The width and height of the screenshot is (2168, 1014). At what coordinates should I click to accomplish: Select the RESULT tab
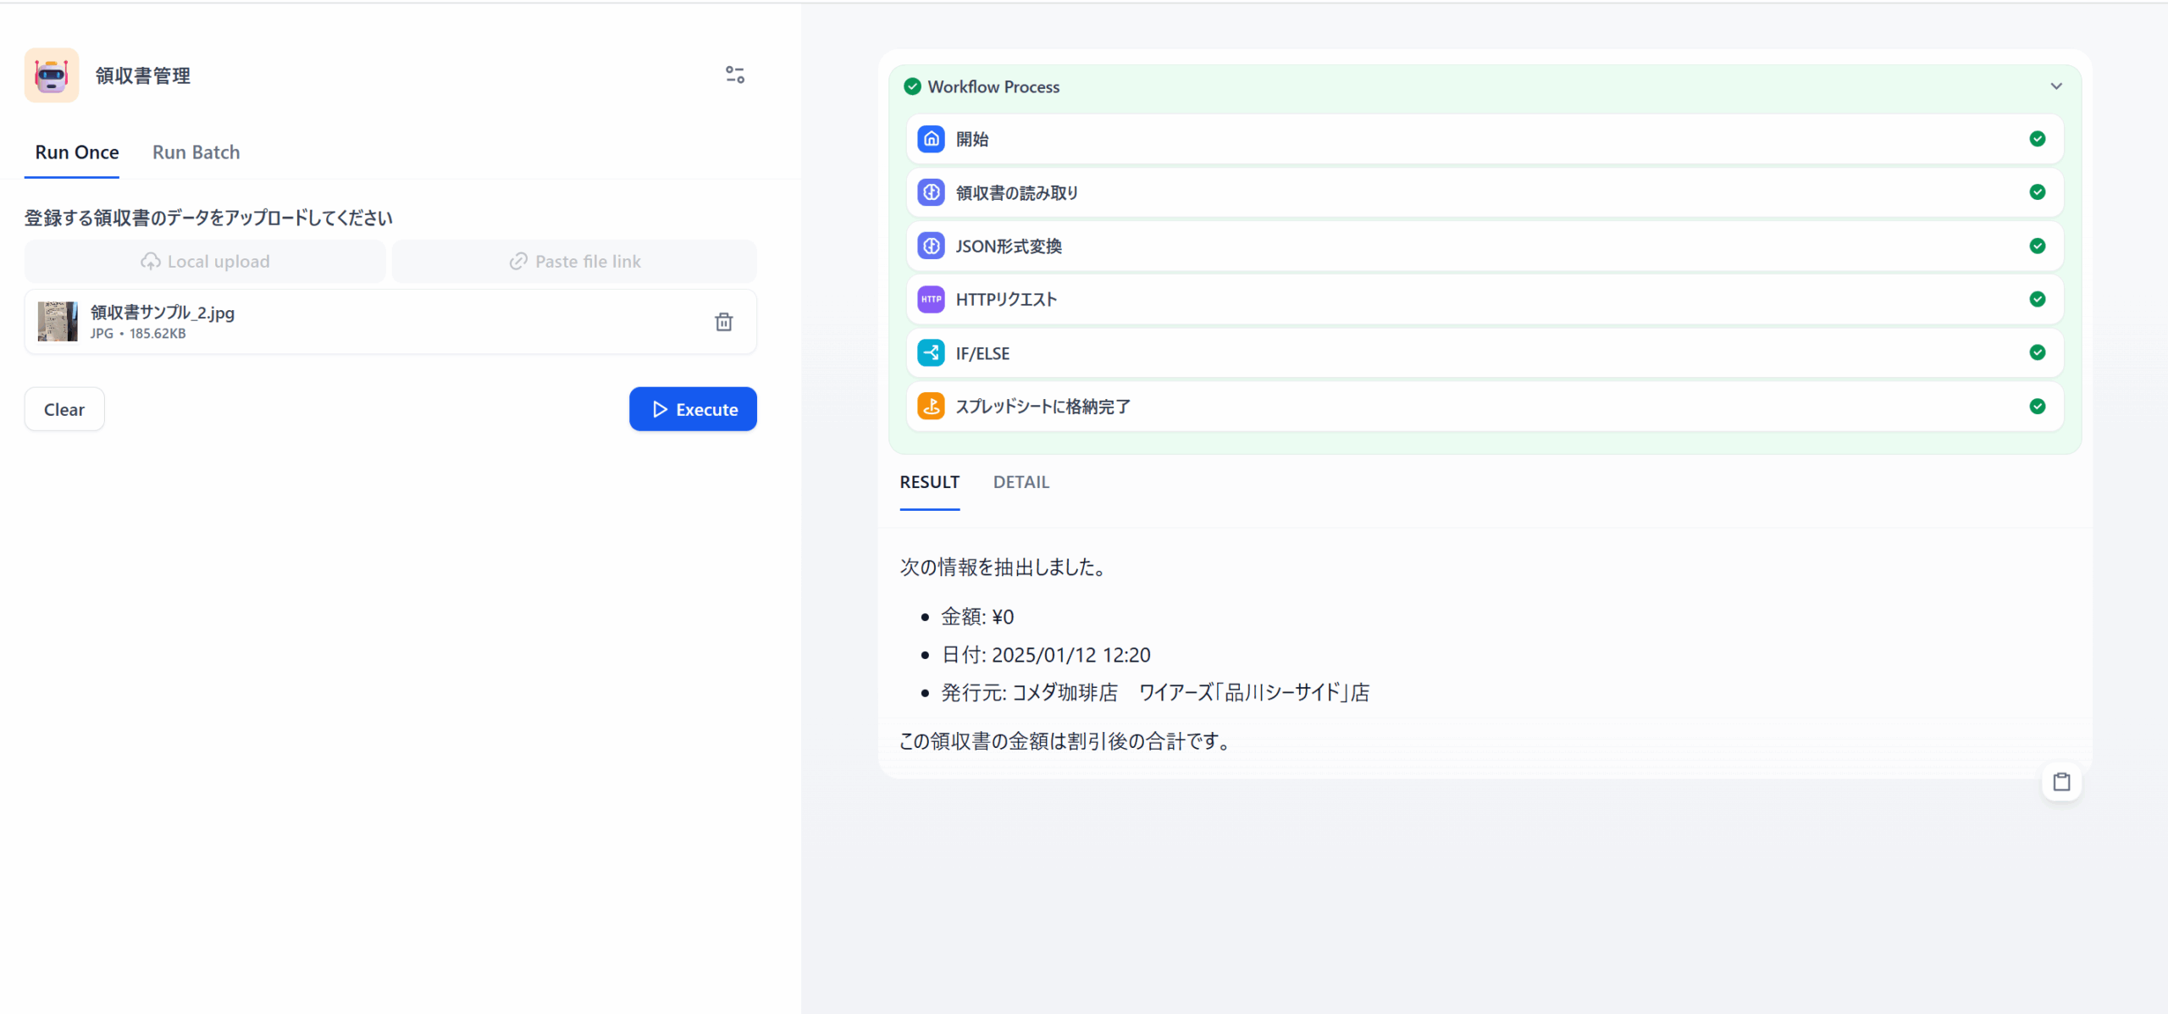929,482
